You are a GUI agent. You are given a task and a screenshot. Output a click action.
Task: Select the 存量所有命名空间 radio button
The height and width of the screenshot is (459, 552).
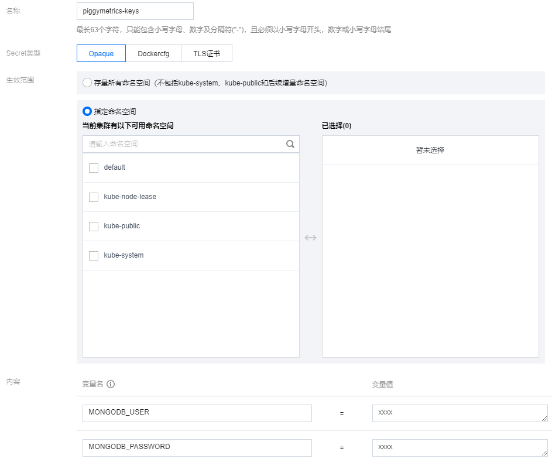(x=87, y=83)
